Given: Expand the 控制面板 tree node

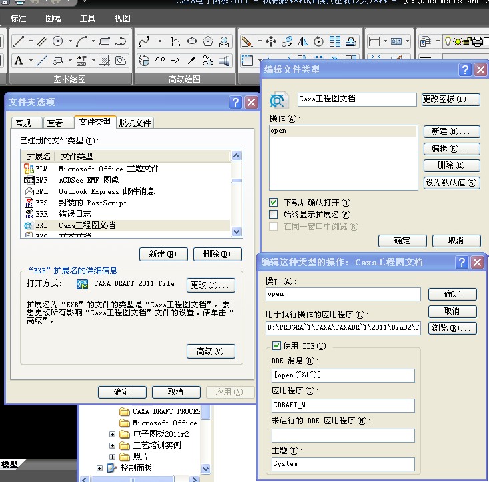Looking at the screenshot, I should point(100,468).
